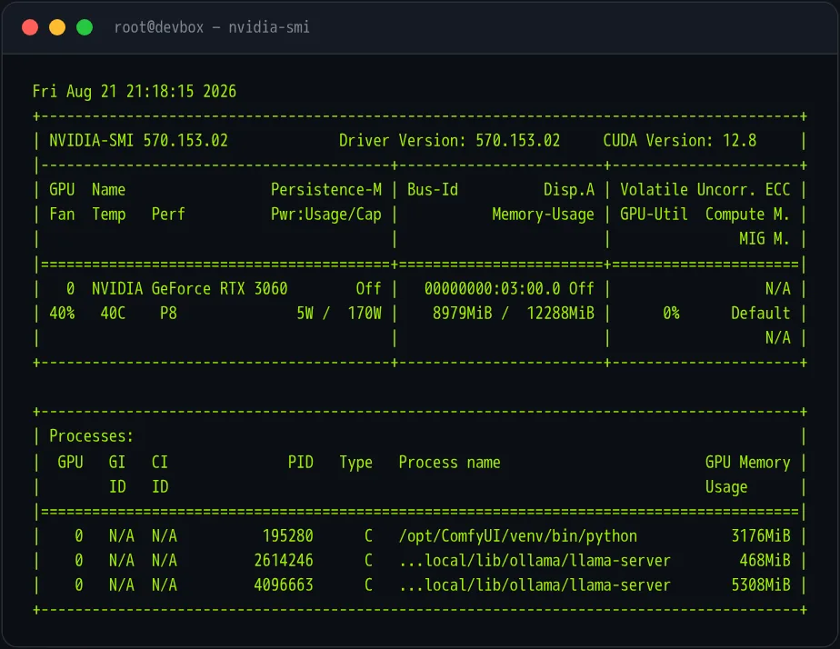The image size is (840, 649).
Task: Click PID '2614246'
Action: click(284, 561)
